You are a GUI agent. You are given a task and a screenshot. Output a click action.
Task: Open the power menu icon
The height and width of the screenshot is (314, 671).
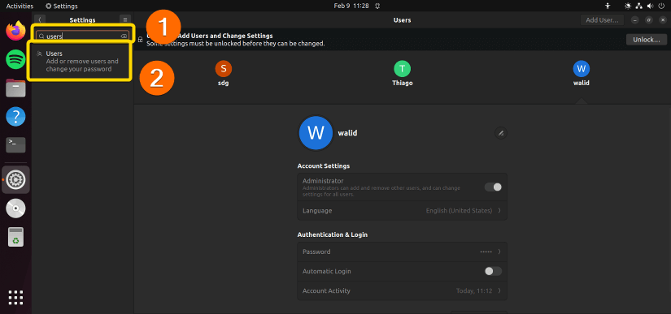pyautogui.click(x=661, y=6)
